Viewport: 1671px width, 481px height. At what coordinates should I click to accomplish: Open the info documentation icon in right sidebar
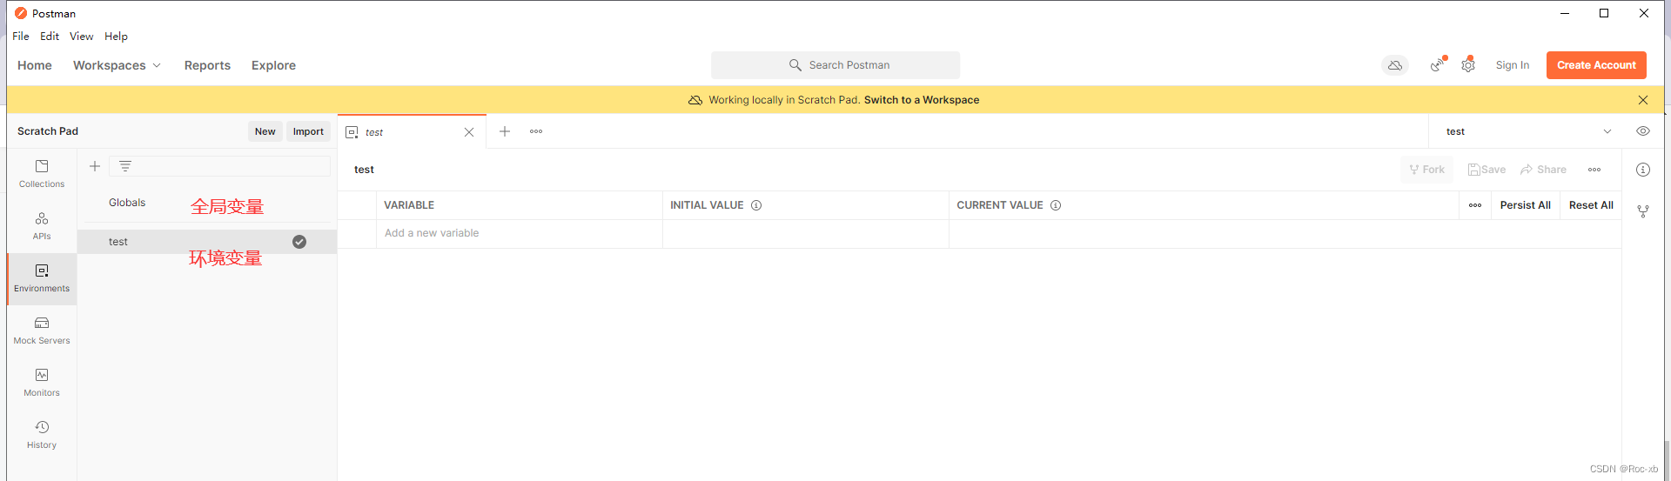pos(1643,170)
